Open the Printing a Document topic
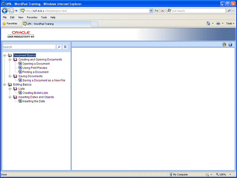The height and width of the screenshot is (178, 237). point(36,72)
